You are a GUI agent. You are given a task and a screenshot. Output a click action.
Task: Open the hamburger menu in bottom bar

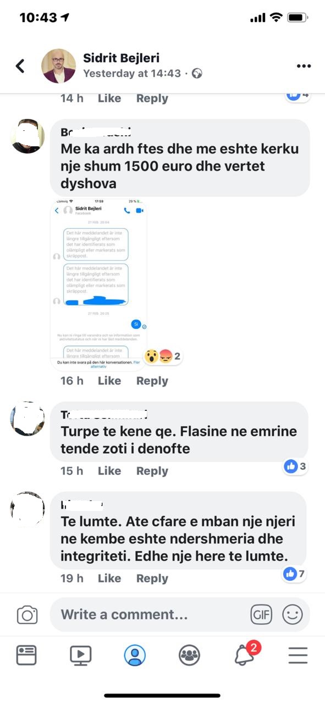tap(298, 655)
